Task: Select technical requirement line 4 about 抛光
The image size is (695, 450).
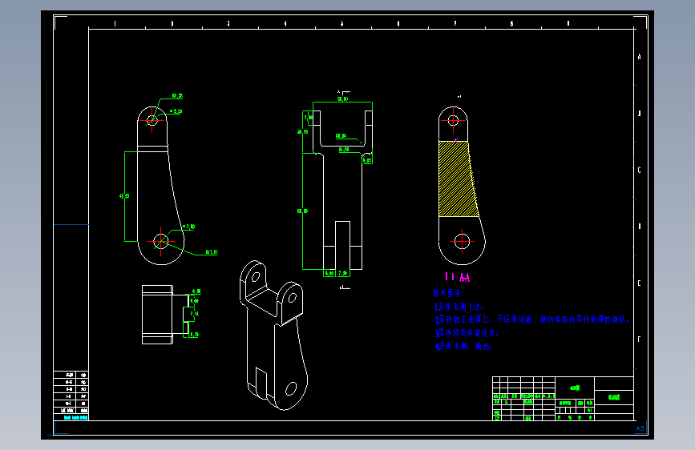Action: pos(463,346)
